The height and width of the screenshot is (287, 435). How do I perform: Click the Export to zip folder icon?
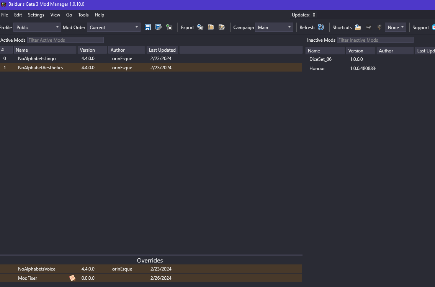[x=211, y=27]
